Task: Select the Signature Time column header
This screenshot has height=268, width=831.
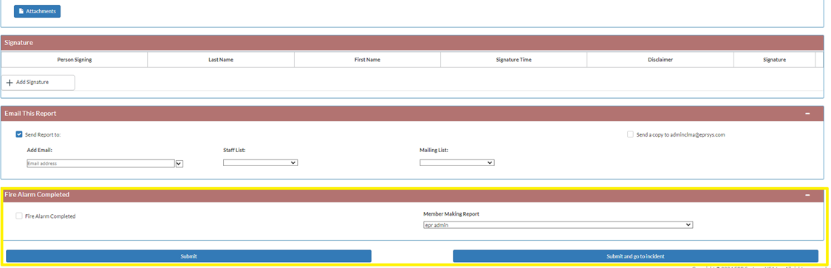Action: (513, 60)
